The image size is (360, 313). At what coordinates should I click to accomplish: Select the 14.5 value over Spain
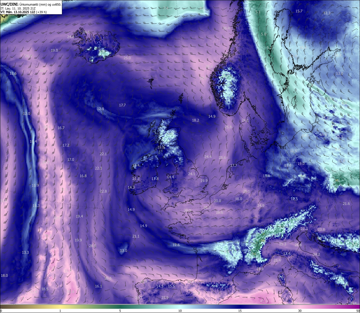tap(160, 286)
